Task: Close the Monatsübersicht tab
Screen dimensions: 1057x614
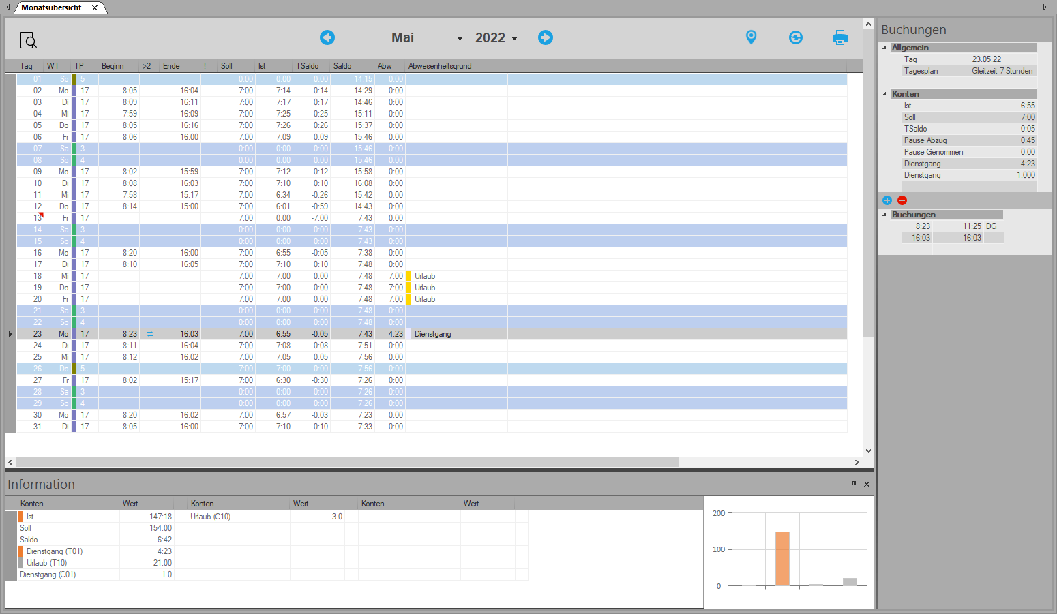Action: pyautogui.click(x=95, y=7)
